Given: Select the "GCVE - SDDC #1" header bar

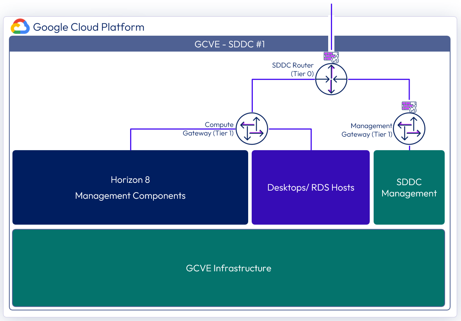Looking at the screenshot, I should [x=230, y=44].
